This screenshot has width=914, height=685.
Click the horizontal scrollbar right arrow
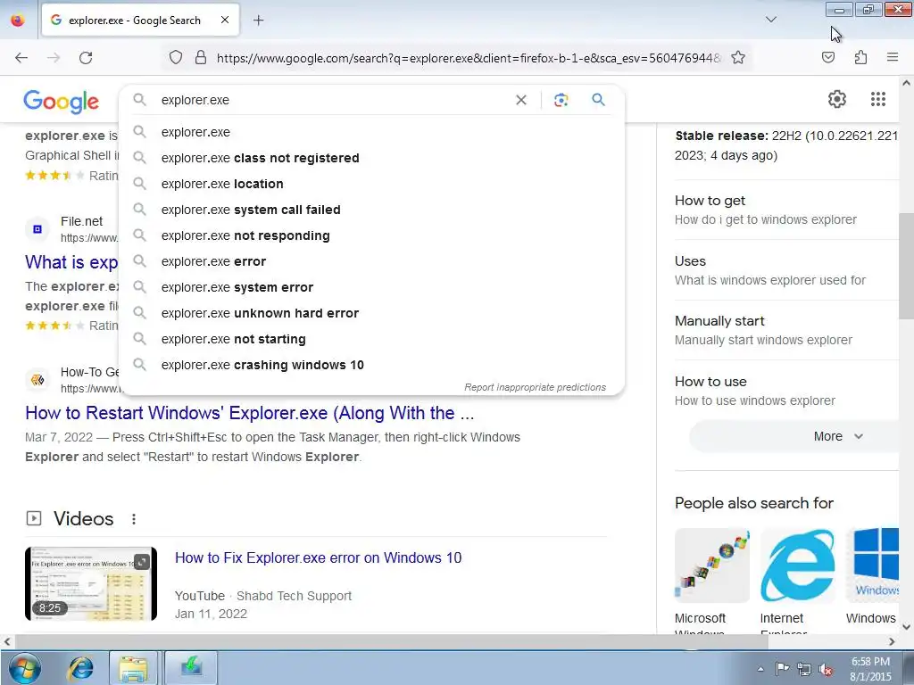pos(892,641)
